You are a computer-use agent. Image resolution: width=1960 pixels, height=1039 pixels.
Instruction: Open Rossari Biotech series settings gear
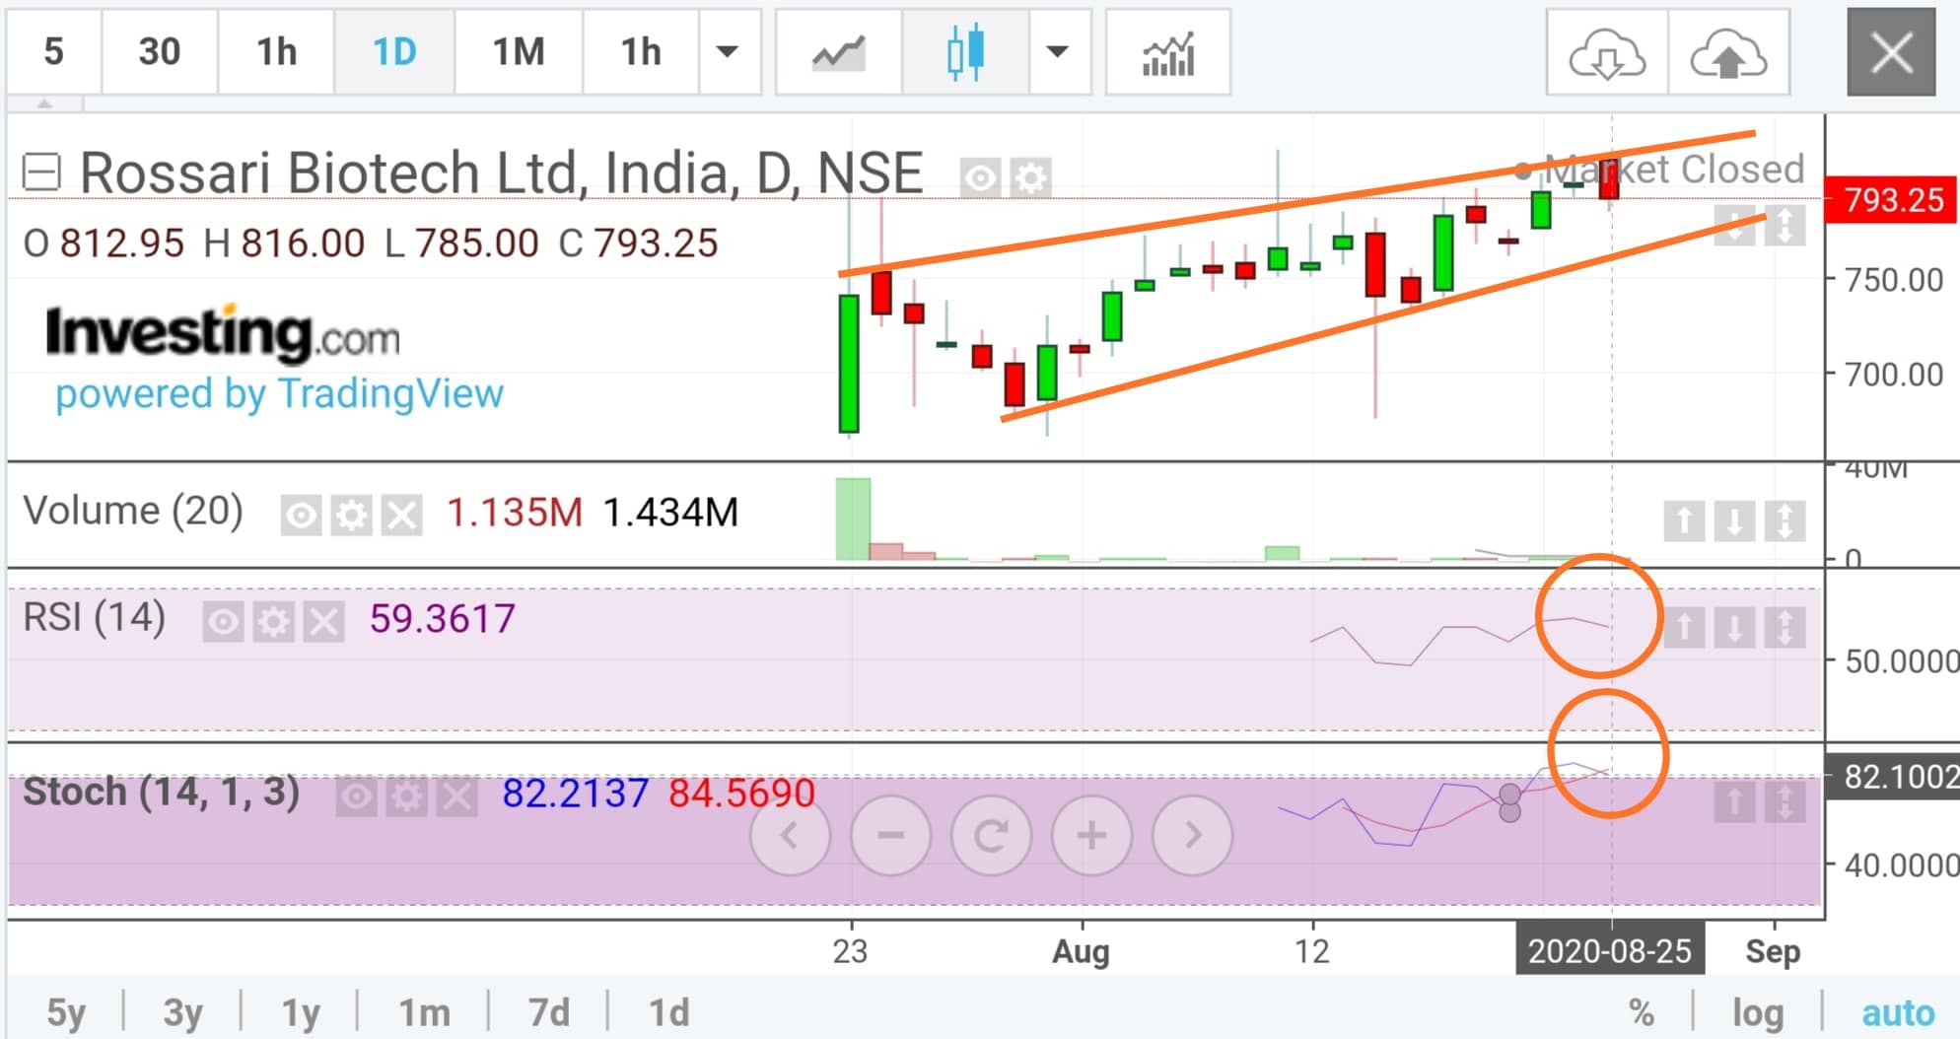click(x=1031, y=178)
